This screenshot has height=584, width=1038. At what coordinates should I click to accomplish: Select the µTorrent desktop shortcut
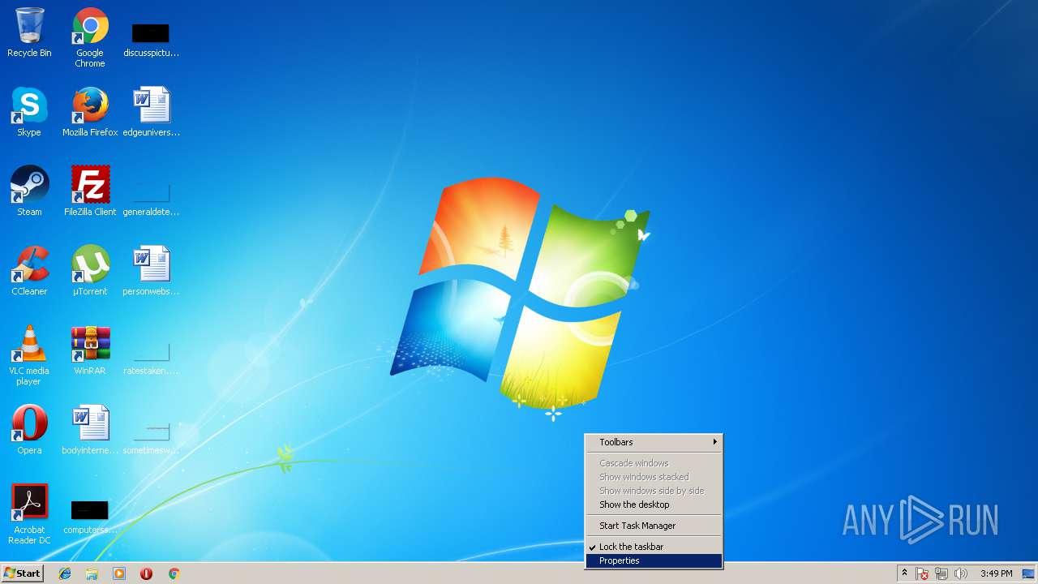click(90, 271)
